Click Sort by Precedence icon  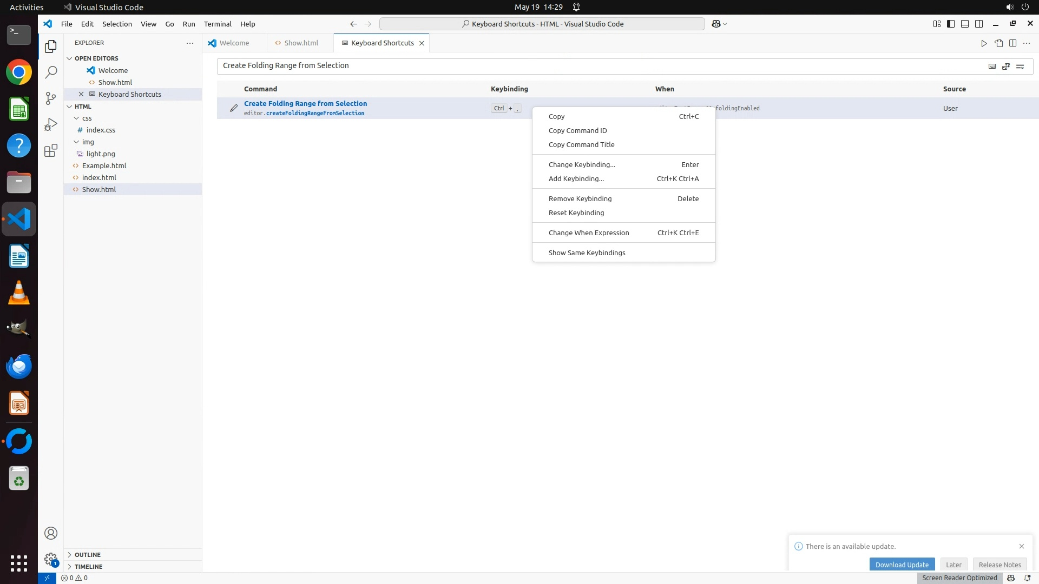(1006, 66)
